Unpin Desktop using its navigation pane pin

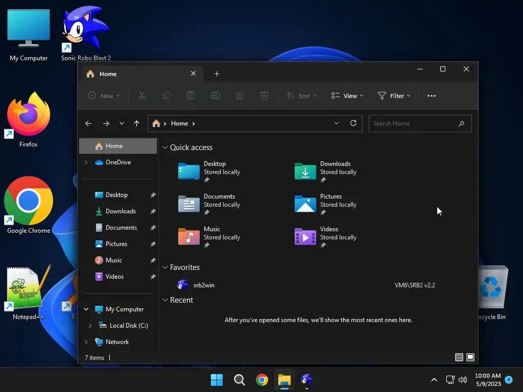[x=153, y=195]
